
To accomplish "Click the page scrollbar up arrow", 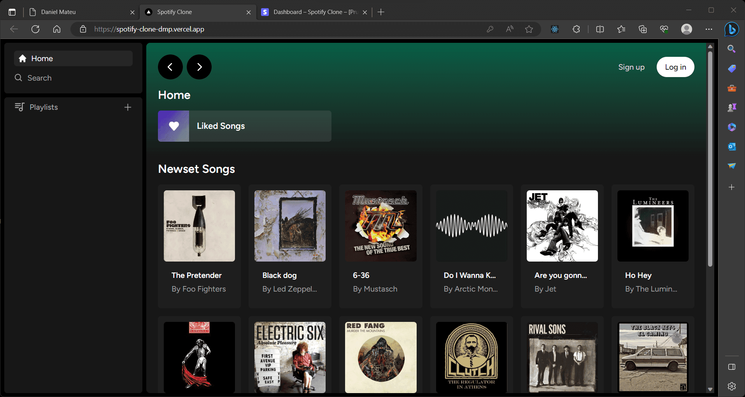I will [x=710, y=46].
